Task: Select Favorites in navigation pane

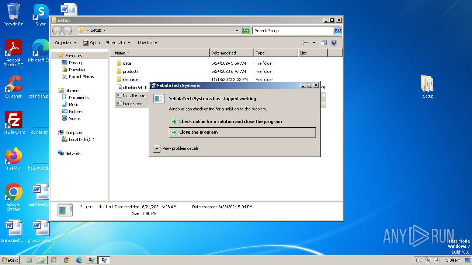Action: [x=73, y=56]
